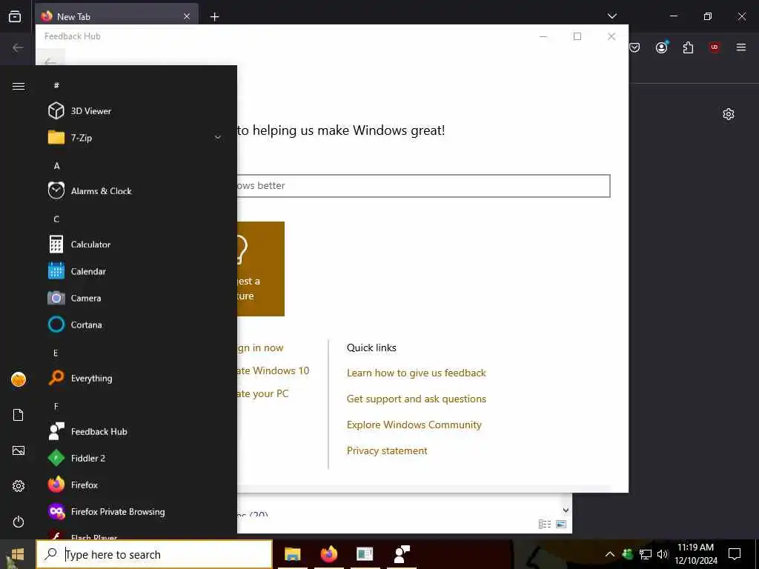759x569 pixels.
Task: Open Settings gear in Start sidebar
Action: click(x=19, y=486)
